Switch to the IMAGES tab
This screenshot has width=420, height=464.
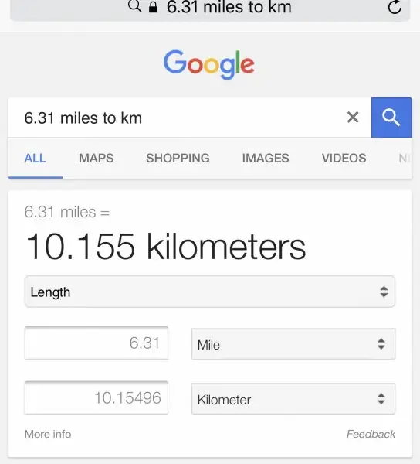[x=266, y=158]
